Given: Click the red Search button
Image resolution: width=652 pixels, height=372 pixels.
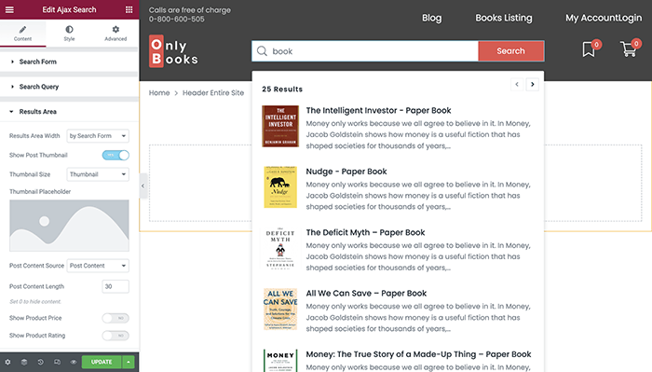Looking at the screenshot, I should click(x=510, y=51).
